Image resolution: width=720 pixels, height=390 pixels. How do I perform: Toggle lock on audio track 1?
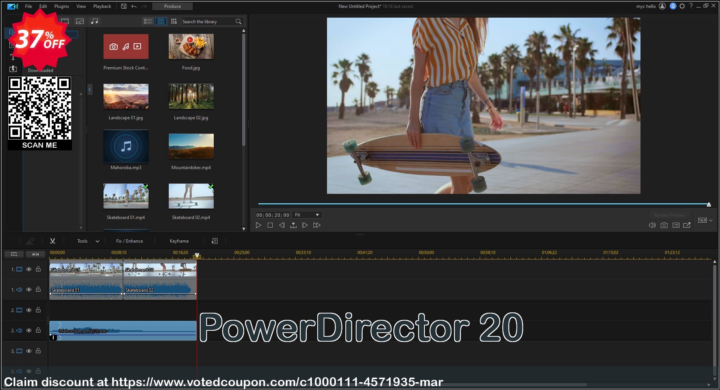38,289
